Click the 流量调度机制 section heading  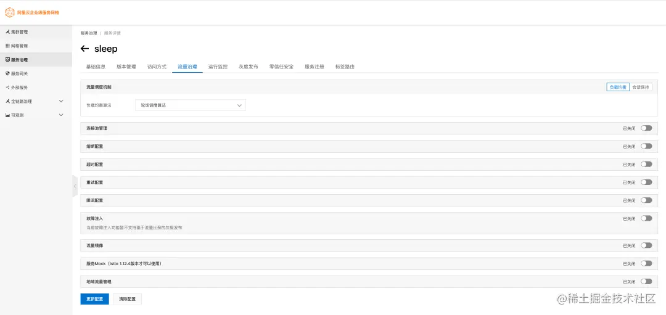(99, 86)
